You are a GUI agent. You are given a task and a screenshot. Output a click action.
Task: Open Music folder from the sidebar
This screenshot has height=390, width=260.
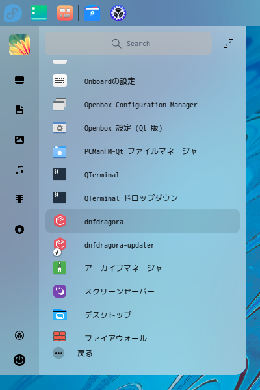tap(19, 170)
